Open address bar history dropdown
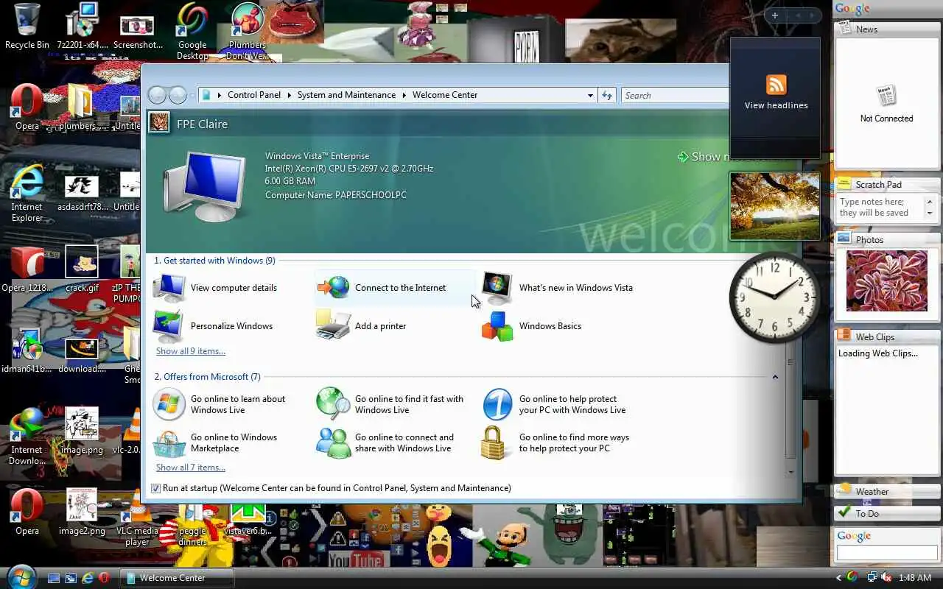Screen dimensions: 943x589 [590, 95]
